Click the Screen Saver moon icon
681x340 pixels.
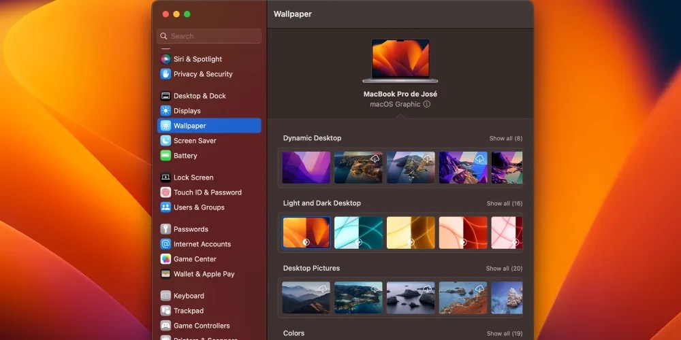pyautogui.click(x=165, y=141)
